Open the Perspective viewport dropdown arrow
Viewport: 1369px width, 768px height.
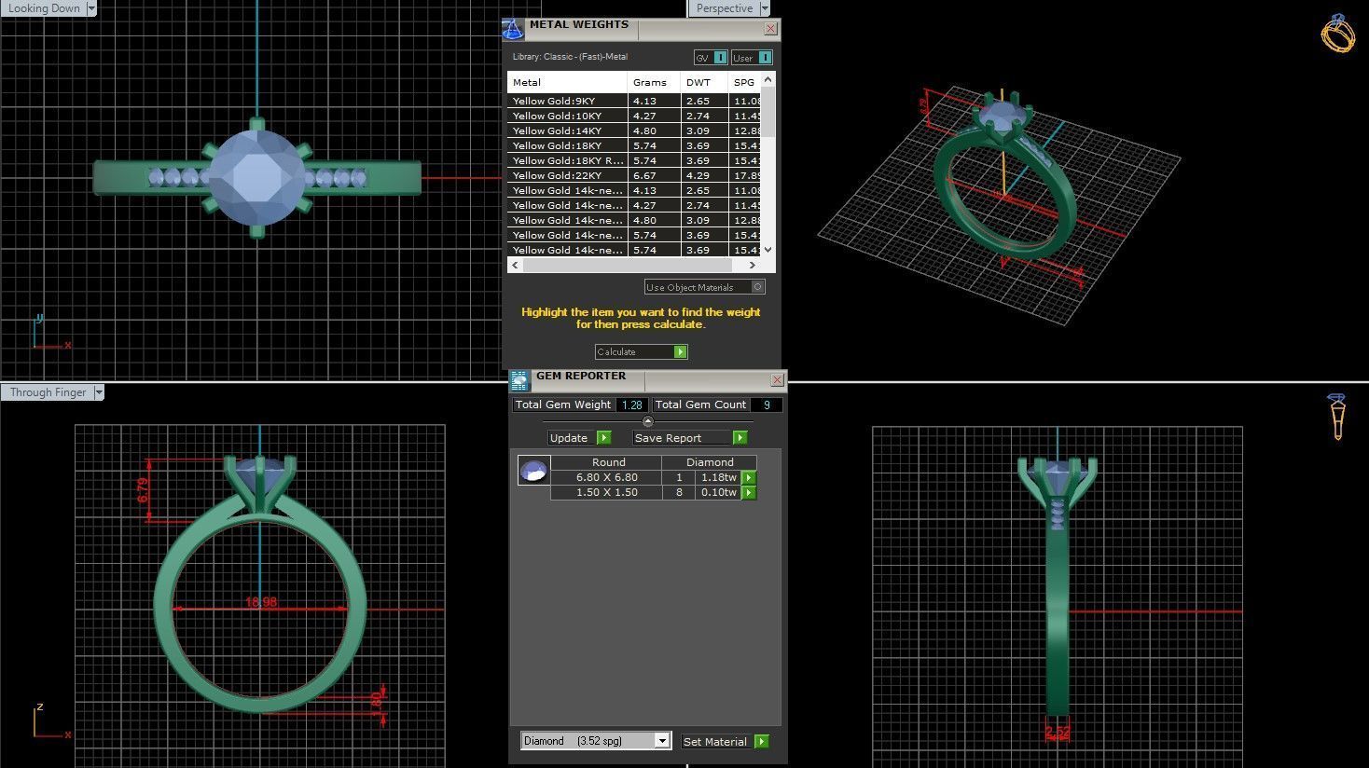(x=765, y=8)
